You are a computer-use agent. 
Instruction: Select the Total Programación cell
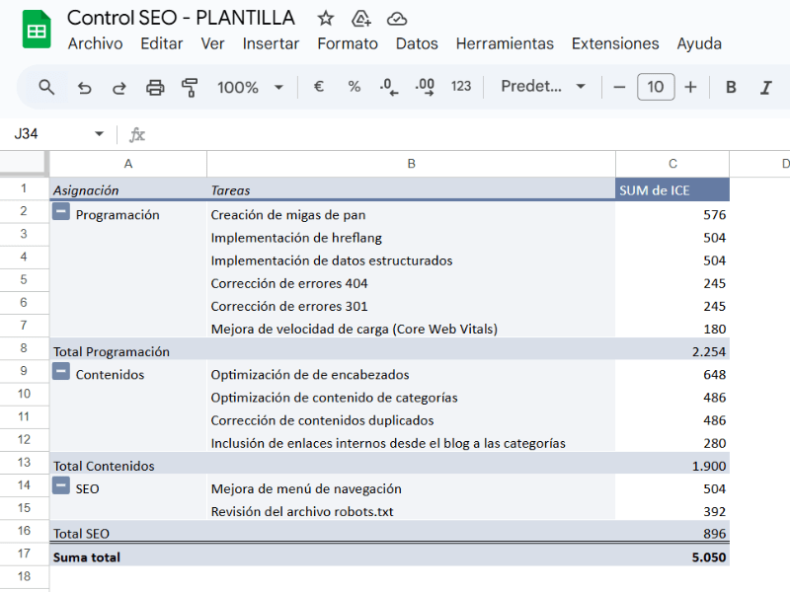pyautogui.click(x=128, y=351)
